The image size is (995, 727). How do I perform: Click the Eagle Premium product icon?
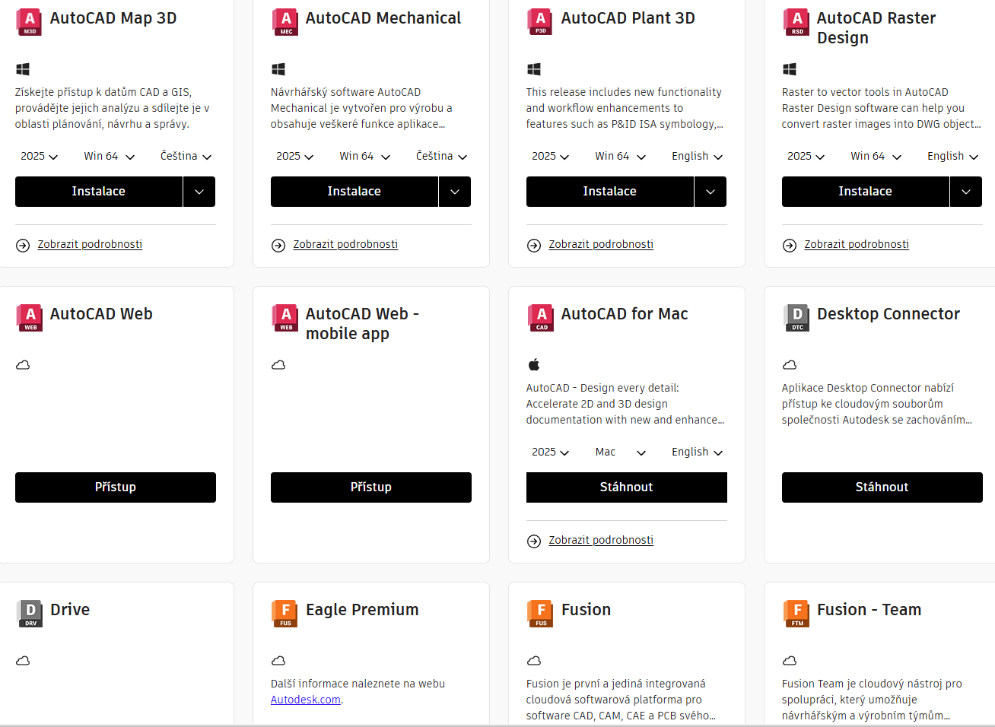pyautogui.click(x=285, y=614)
